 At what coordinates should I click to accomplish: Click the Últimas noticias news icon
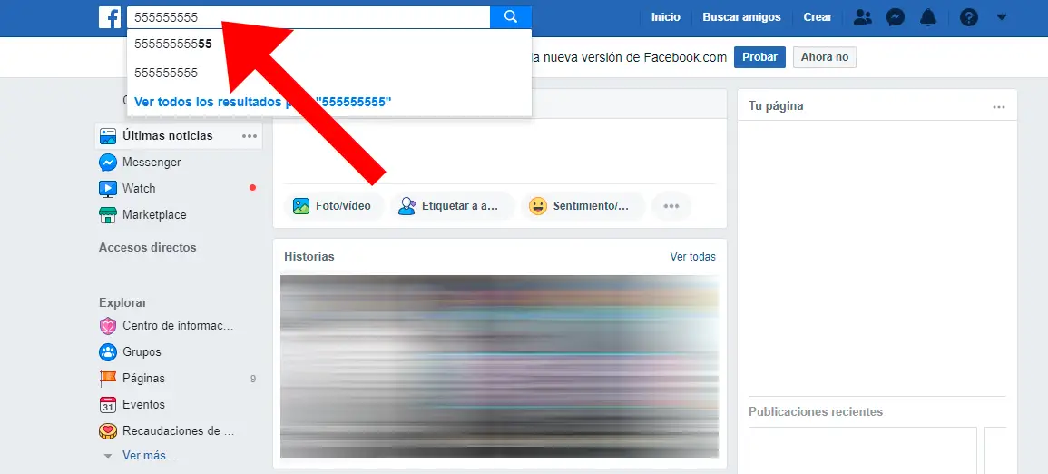pyautogui.click(x=108, y=135)
